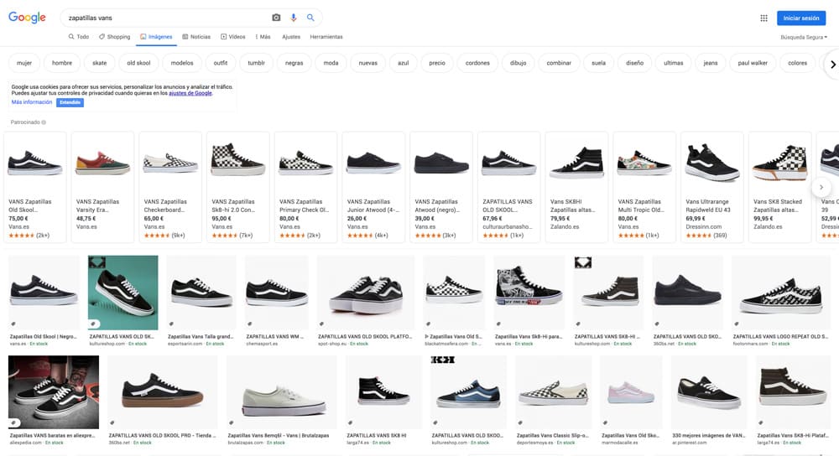Screen dimensions: 839x456
Task: Open the Ajustes menu
Action: point(291,37)
